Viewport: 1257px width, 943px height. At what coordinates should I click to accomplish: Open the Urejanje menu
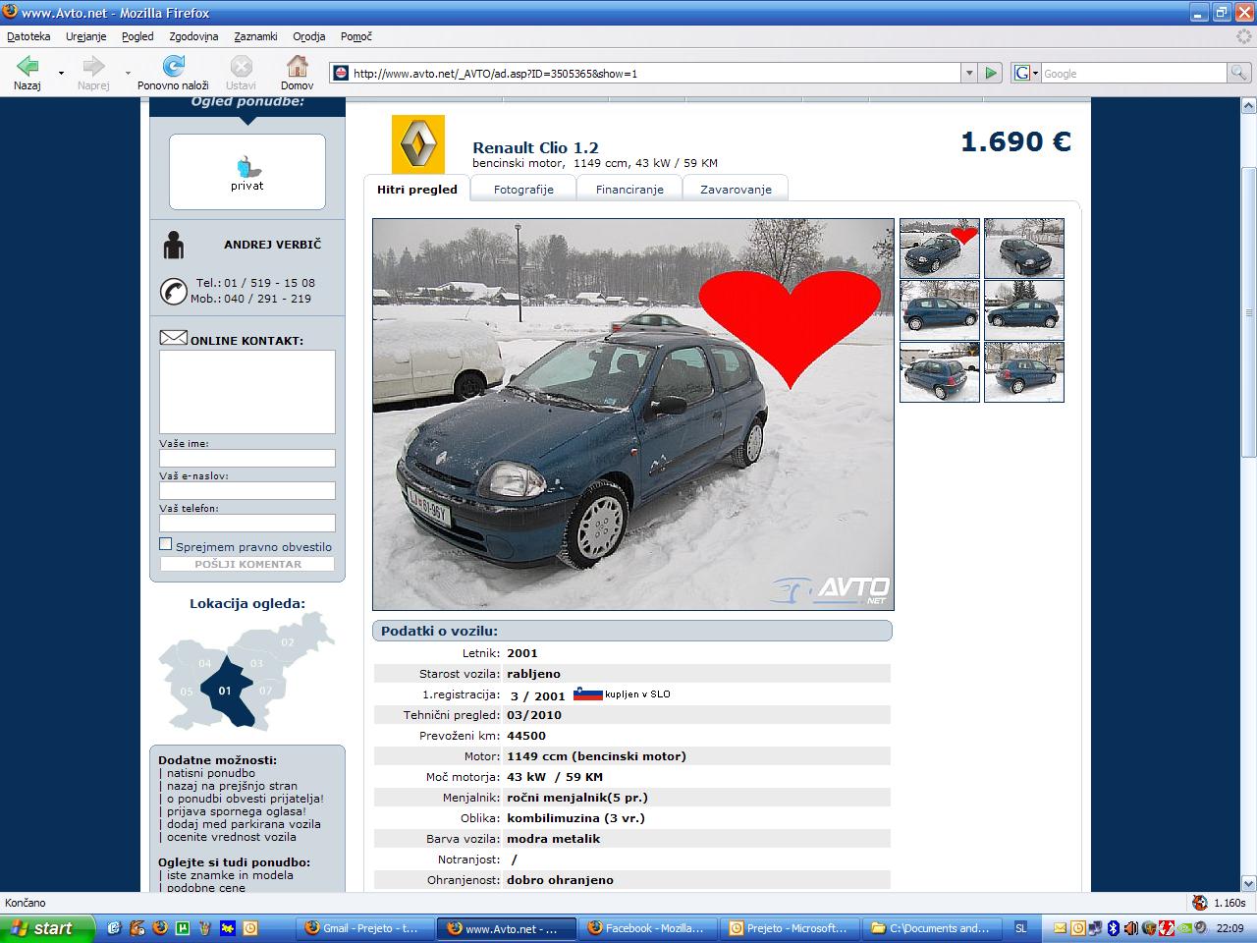coord(86,36)
